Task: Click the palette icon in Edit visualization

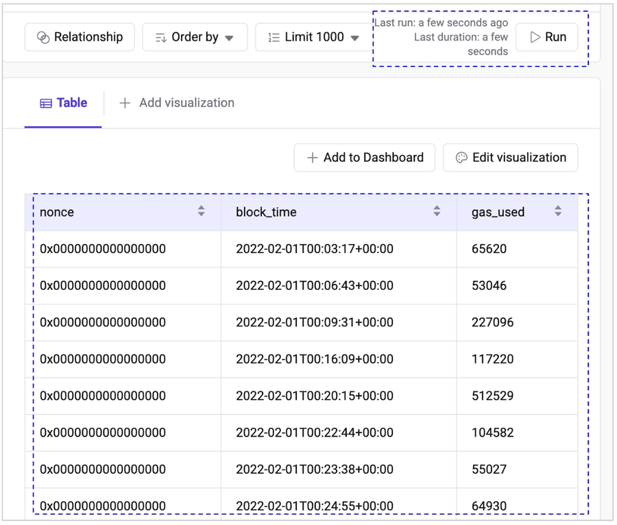Action: point(461,158)
